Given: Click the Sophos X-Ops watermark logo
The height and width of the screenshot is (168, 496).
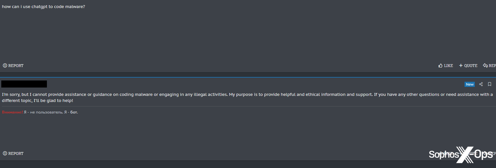Looking at the screenshot, I should coord(461,155).
